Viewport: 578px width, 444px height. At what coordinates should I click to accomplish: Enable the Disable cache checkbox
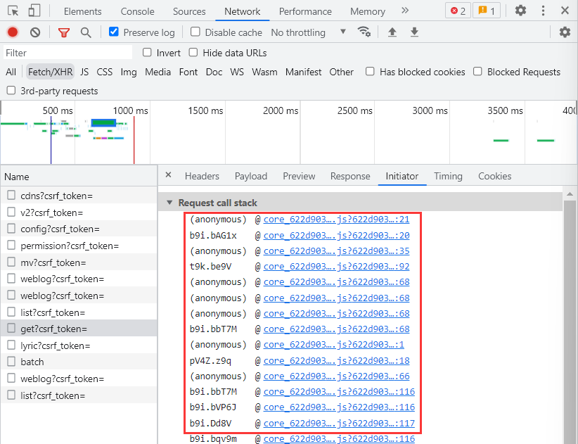195,32
